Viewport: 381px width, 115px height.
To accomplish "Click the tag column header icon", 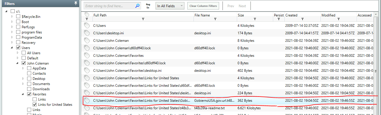I will pyautogui.click(x=87, y=14).
